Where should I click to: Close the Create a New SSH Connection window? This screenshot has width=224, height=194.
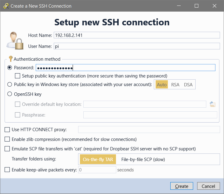pyautogui.click(x=215, y=6)
